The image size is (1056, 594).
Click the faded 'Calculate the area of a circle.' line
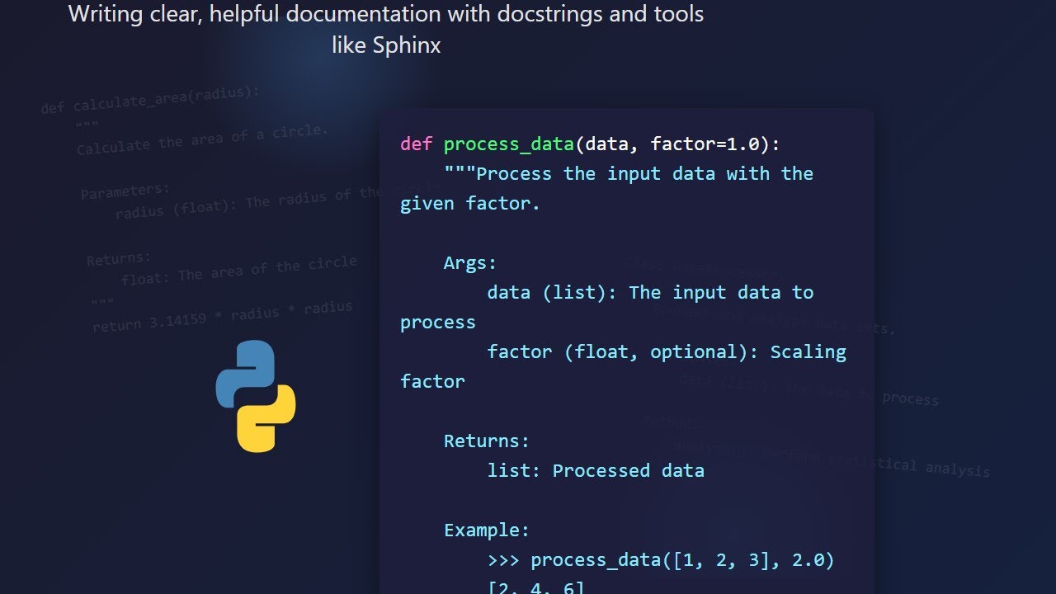203,139
